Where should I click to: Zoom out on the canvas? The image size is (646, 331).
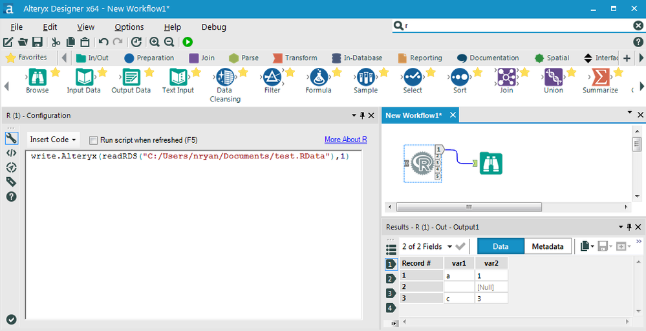[x=169, y=42]
